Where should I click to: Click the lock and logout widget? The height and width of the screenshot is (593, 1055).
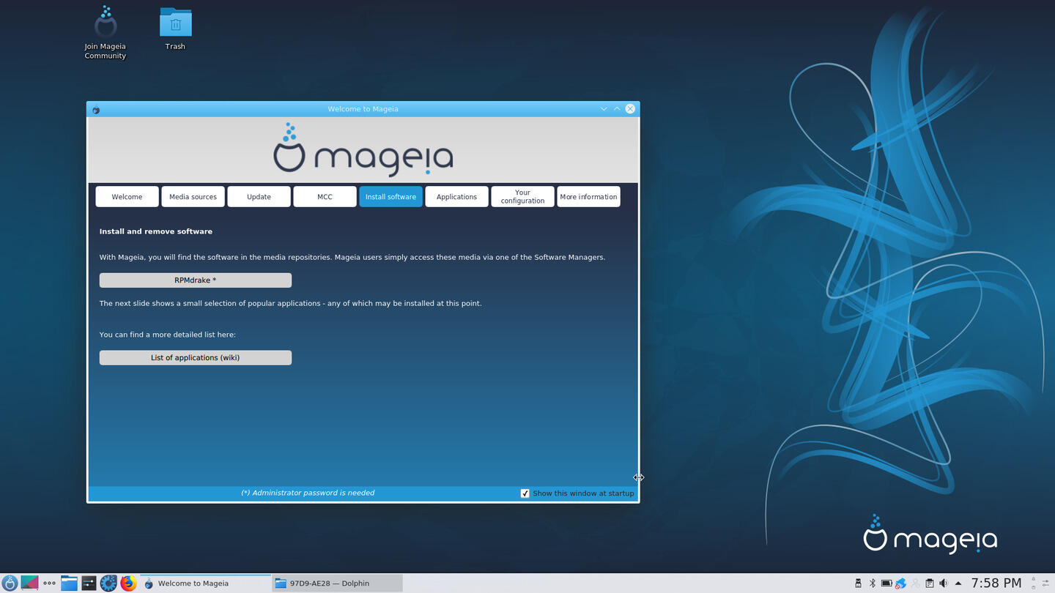tap(1034, 583)
